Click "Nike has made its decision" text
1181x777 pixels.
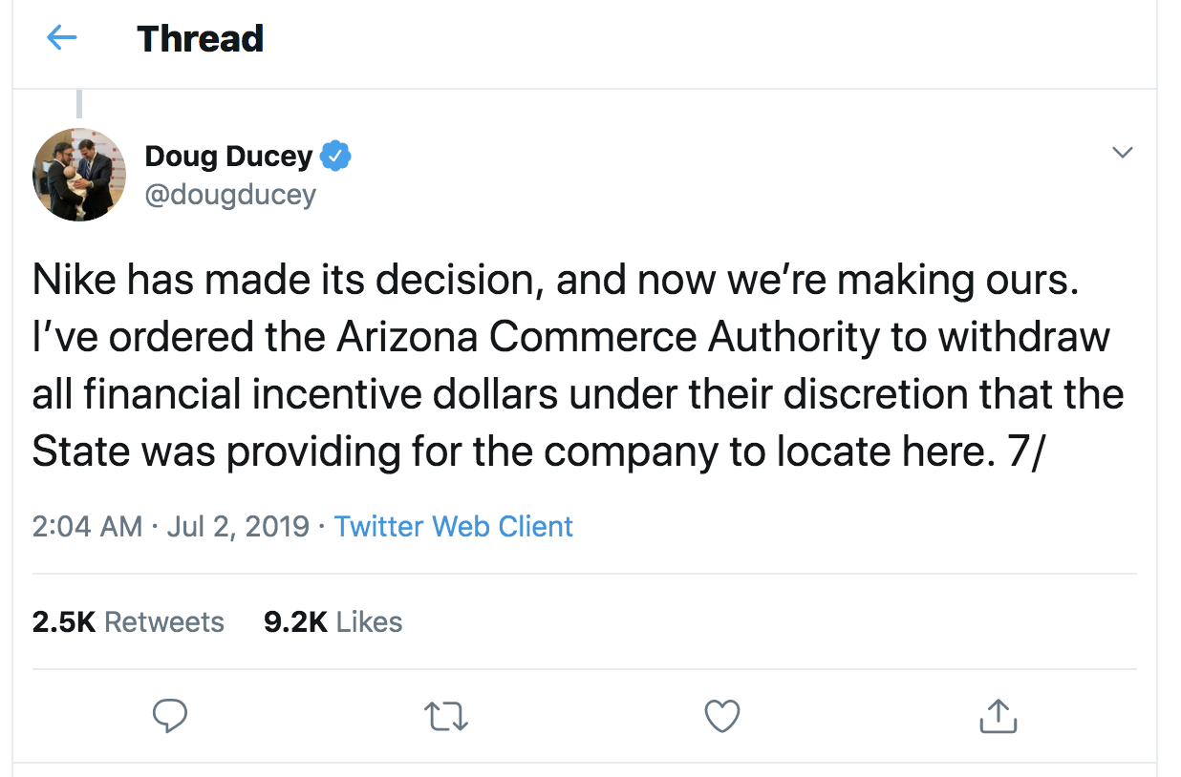(287, 280)
